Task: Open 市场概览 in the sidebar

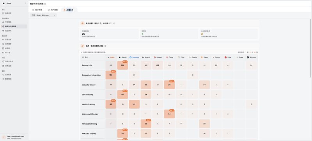Action: click(x=14, y=22)
